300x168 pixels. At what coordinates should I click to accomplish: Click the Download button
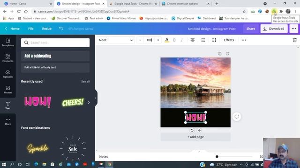click(274, 28)
